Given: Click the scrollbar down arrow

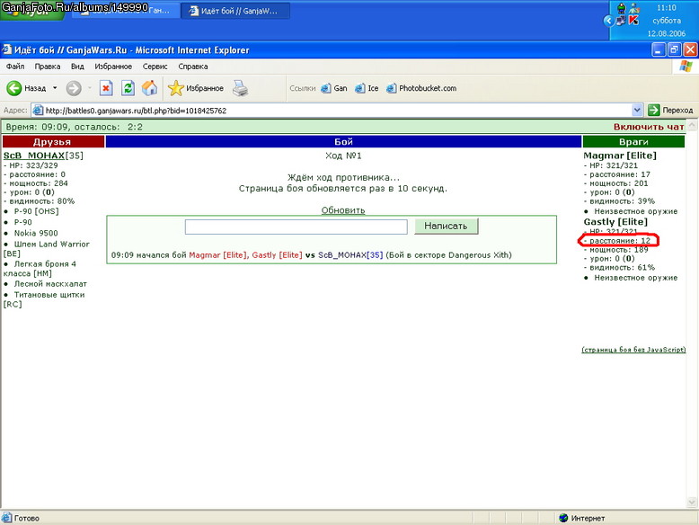Looking at the screenshot, I should click(692, 503).
